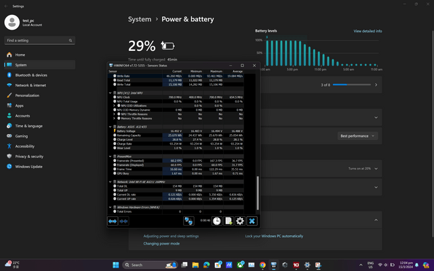Click notification bell in system tray

tap(417, 265)
